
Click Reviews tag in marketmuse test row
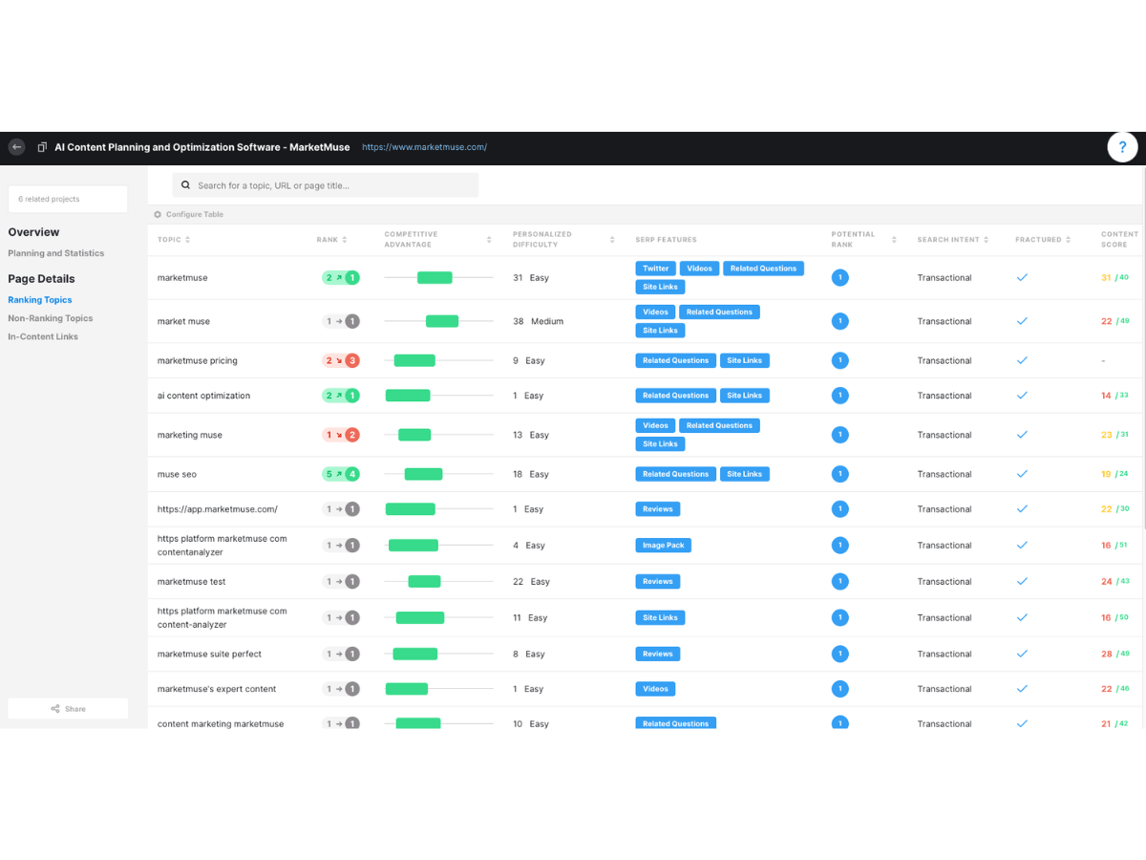(658, 581)
